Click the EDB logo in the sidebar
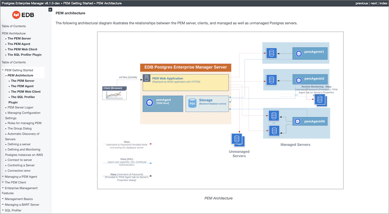Viewport: 389px width, 214px height. click(23, 15)
